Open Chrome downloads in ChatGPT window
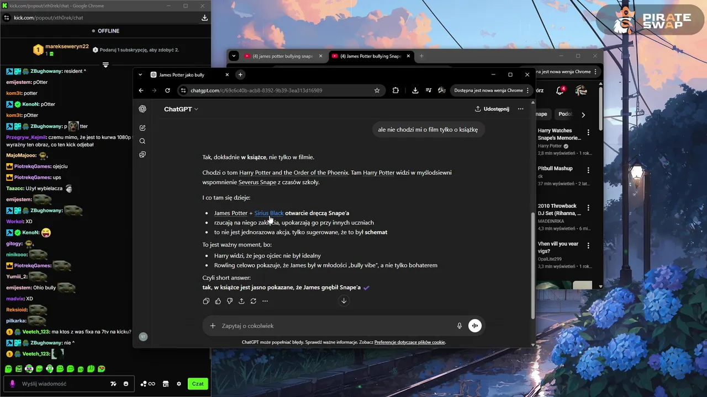The width and height of the screenshot is (707, 397). [x=415, y=90]
